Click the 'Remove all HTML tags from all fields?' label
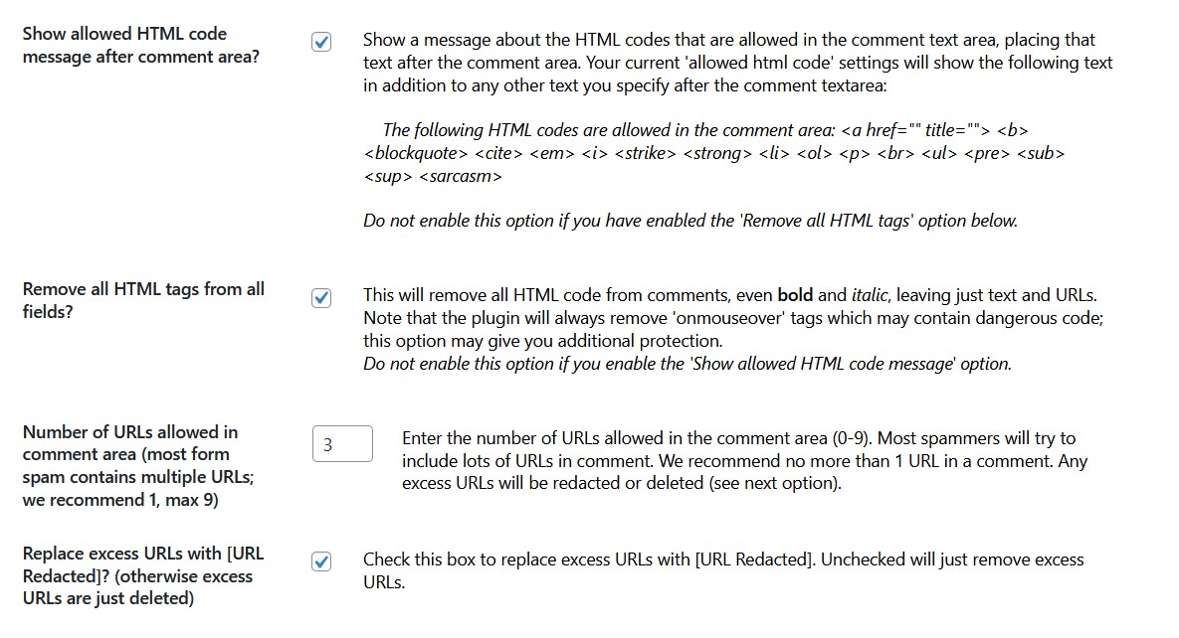This screenshot has height=638, width=1179. click(143, 300)
